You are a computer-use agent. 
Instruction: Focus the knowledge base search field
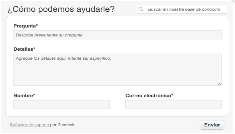(x=182, y=9)
